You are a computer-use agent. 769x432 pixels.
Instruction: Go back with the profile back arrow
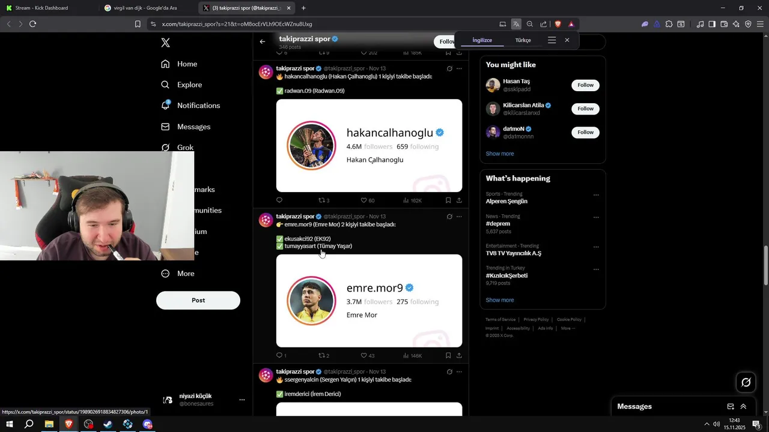[263, 41]
